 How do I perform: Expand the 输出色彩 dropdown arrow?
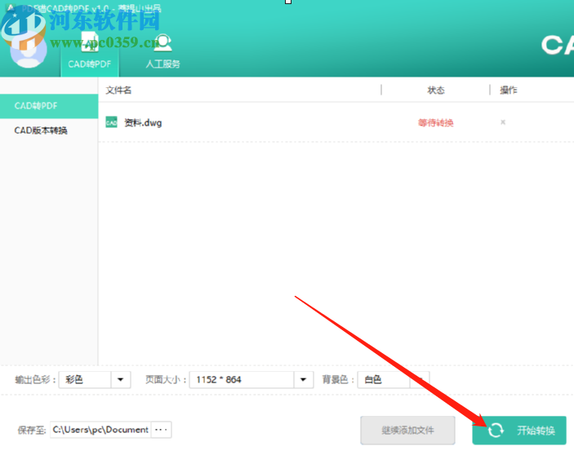click(x=121, y=380)
